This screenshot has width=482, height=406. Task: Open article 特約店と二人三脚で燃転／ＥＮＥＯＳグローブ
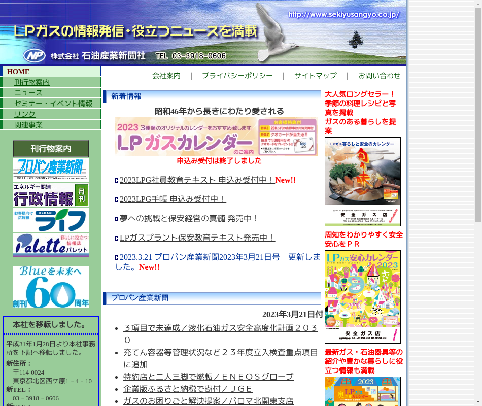(209, 377)
